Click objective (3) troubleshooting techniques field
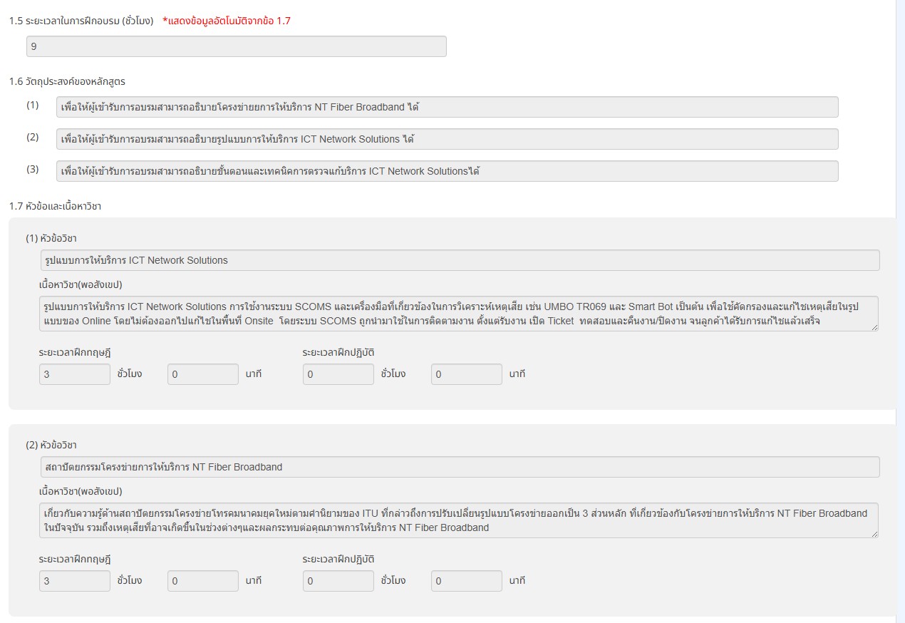Viewport: 905px width, 623px height. click(448, 171)
